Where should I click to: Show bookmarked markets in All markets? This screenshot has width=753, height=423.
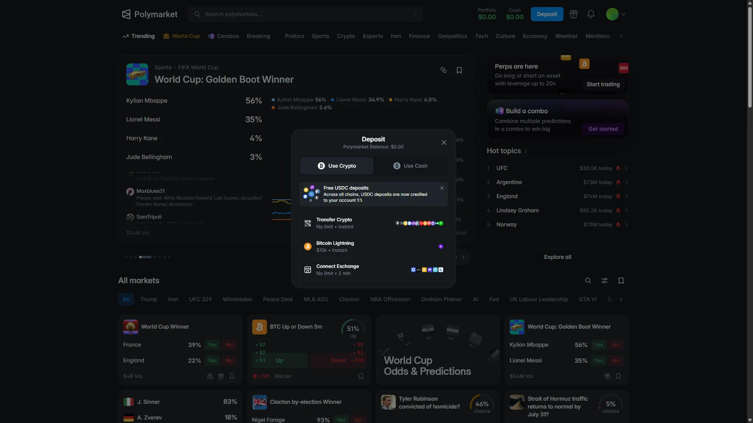(621, 280)
